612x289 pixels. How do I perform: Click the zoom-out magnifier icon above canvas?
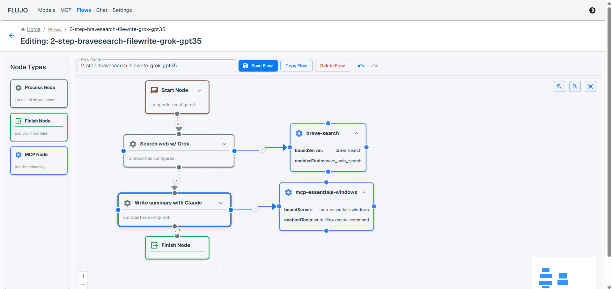tap(575, 86)
